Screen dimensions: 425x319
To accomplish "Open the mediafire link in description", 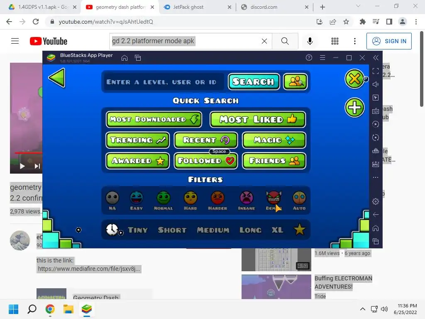I will click(89, 269).
